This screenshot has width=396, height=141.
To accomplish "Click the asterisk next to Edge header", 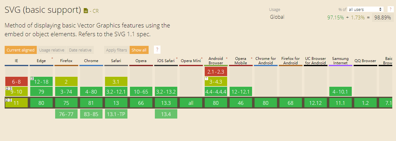I will click(52, 58).
